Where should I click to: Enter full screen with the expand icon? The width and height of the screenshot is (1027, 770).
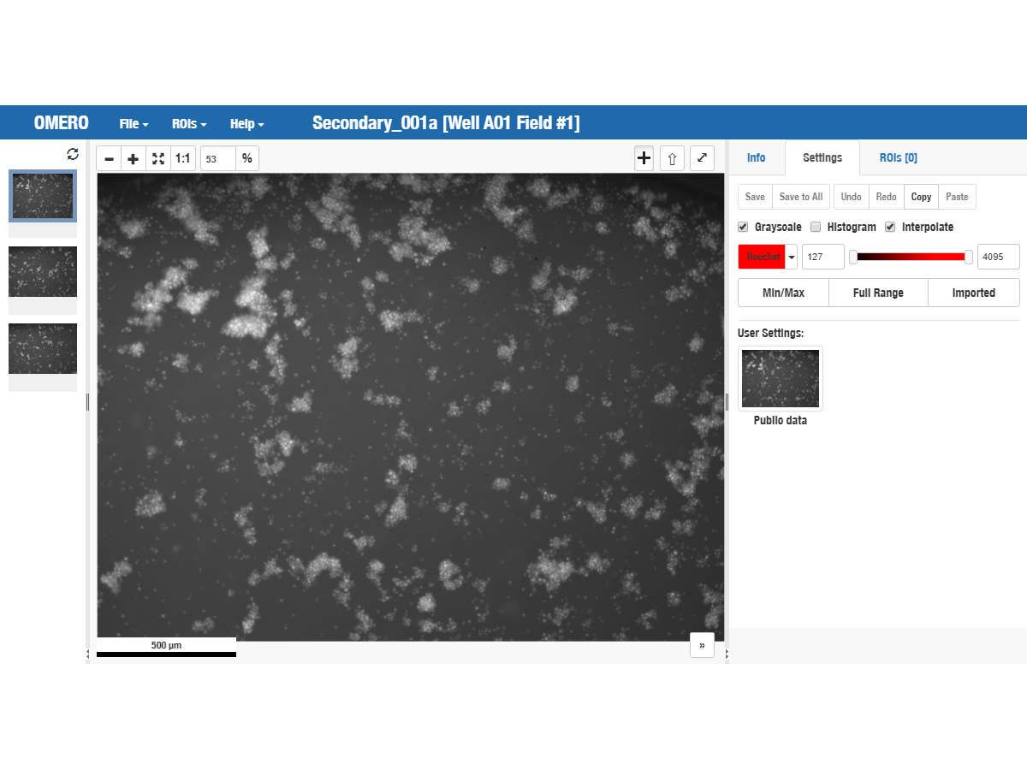[x=702, y=158]
